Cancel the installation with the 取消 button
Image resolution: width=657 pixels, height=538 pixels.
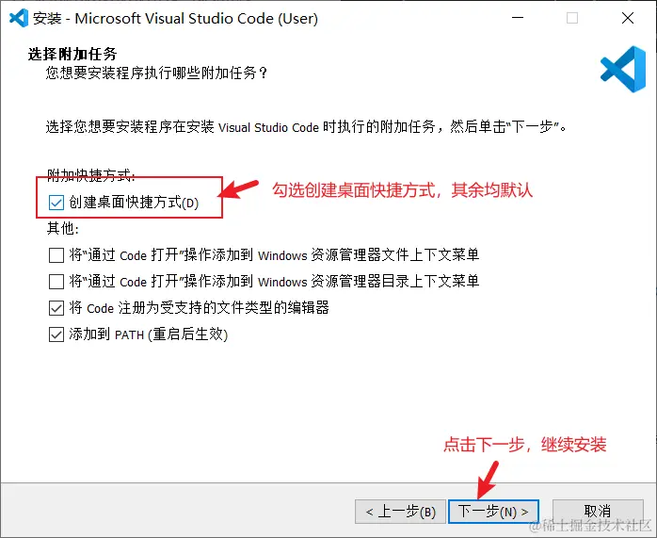pos(598,512)
